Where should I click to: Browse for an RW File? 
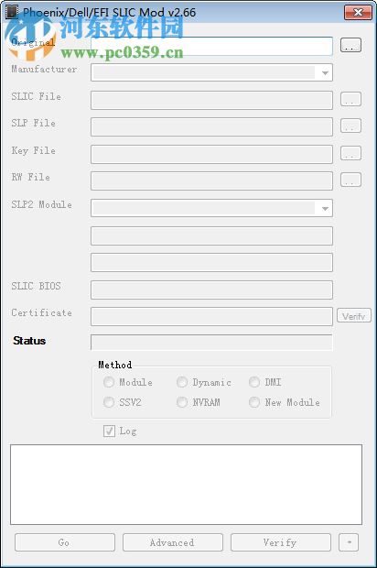click(350, 180)
